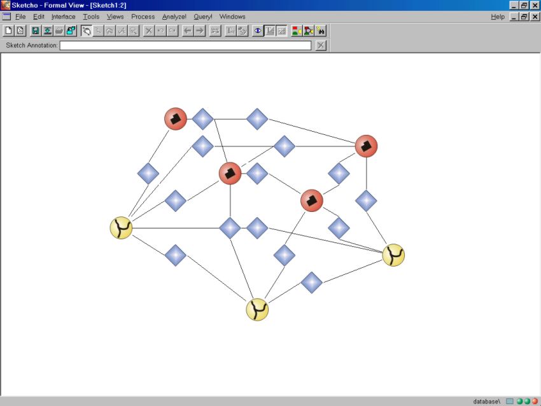This screenshot has width=541, height=406.
Task: Click the right arrow toolbar button
Action: pos(200,31)
